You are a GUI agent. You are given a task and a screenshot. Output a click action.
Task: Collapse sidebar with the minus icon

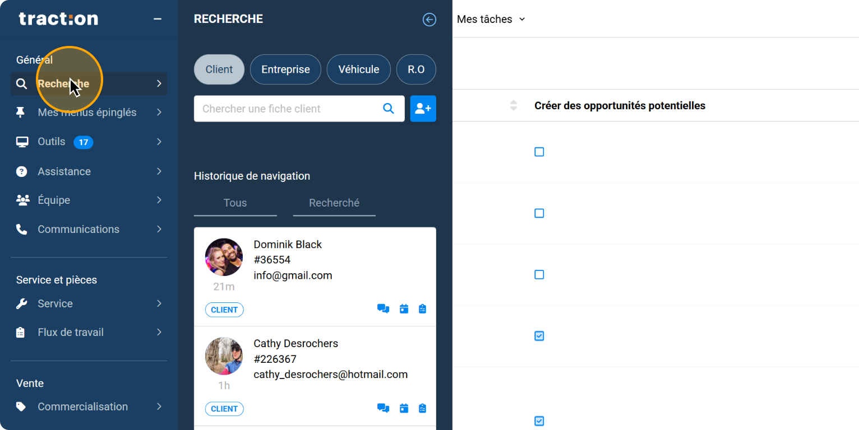[158, 19]
